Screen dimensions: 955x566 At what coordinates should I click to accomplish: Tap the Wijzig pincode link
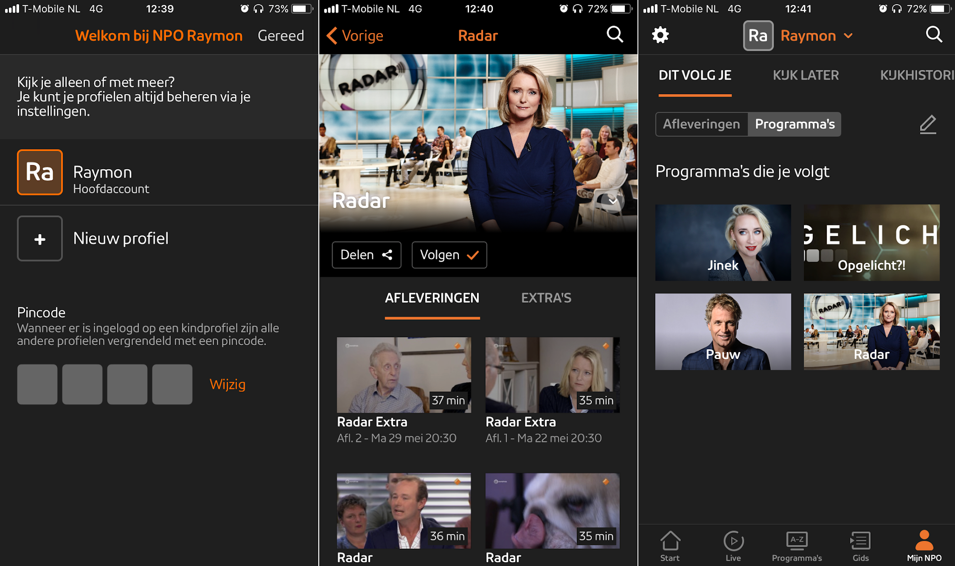click(x=228, y=384)
